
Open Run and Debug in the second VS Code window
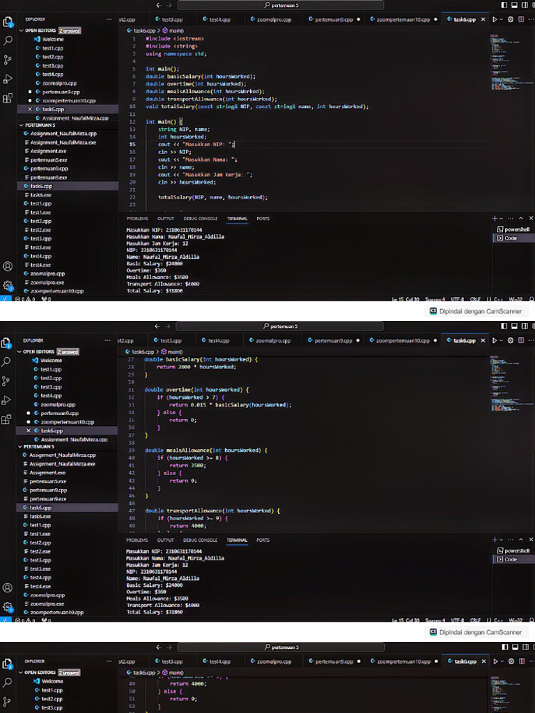point(6,400)
